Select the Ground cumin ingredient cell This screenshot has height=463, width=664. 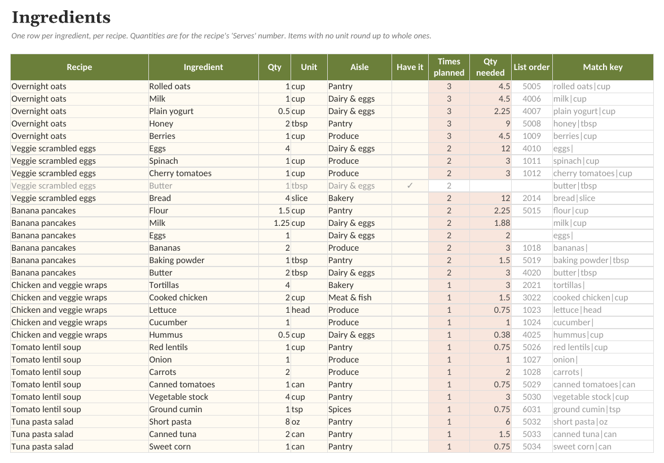203,409
